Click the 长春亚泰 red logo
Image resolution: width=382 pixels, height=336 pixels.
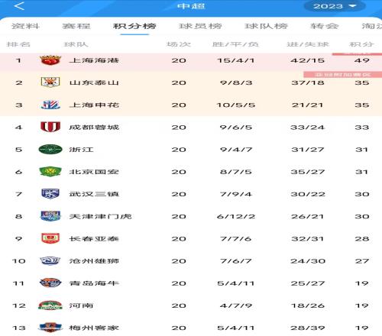tap(50, 239)
